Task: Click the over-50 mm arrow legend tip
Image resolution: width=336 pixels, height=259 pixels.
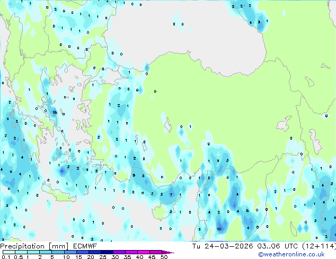Action: pos(168,253)
